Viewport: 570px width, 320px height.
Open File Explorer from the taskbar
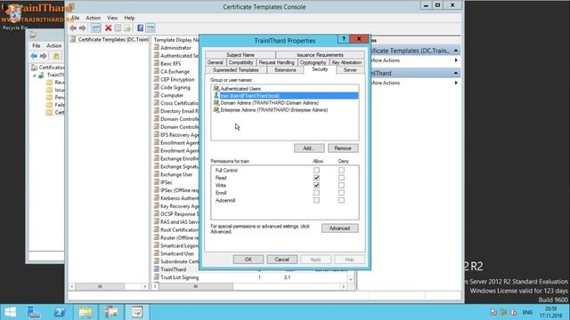click(85, 312)
